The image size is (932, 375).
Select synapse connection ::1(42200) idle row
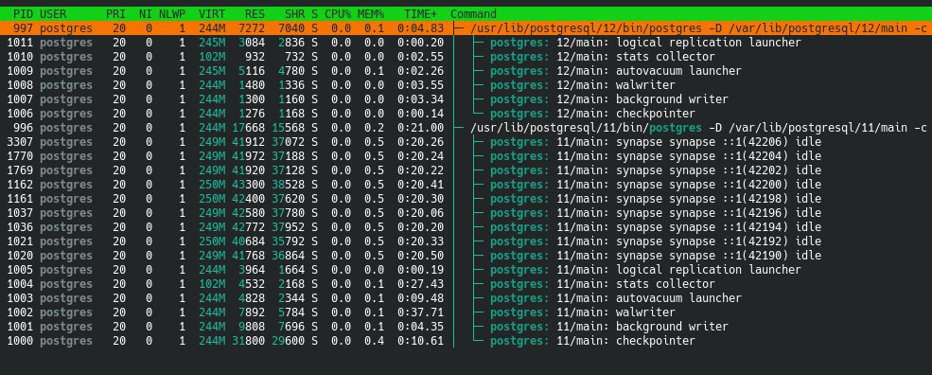tap(466, 185)
